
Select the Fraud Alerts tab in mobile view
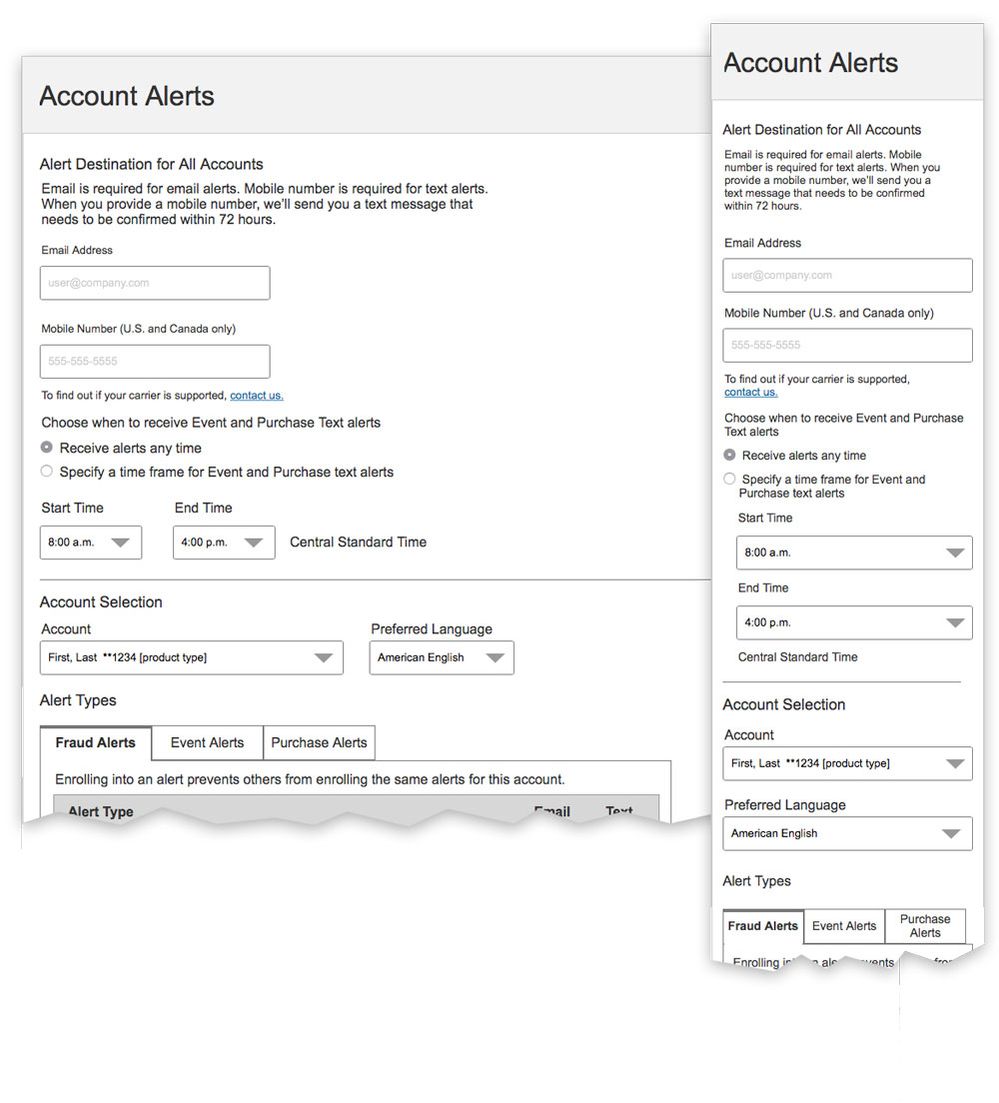pos(763,926)
